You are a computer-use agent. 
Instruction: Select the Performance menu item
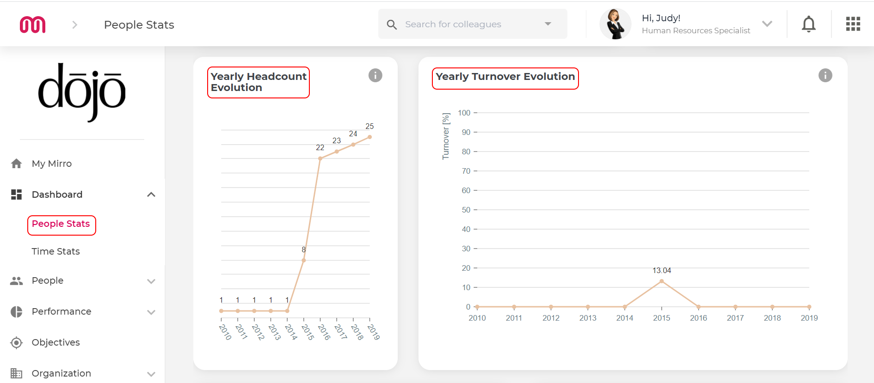(x=62, y=311)
